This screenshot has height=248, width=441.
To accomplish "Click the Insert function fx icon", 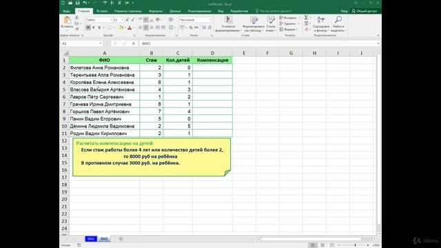I will pyautogui.click(x=134, y=43).
